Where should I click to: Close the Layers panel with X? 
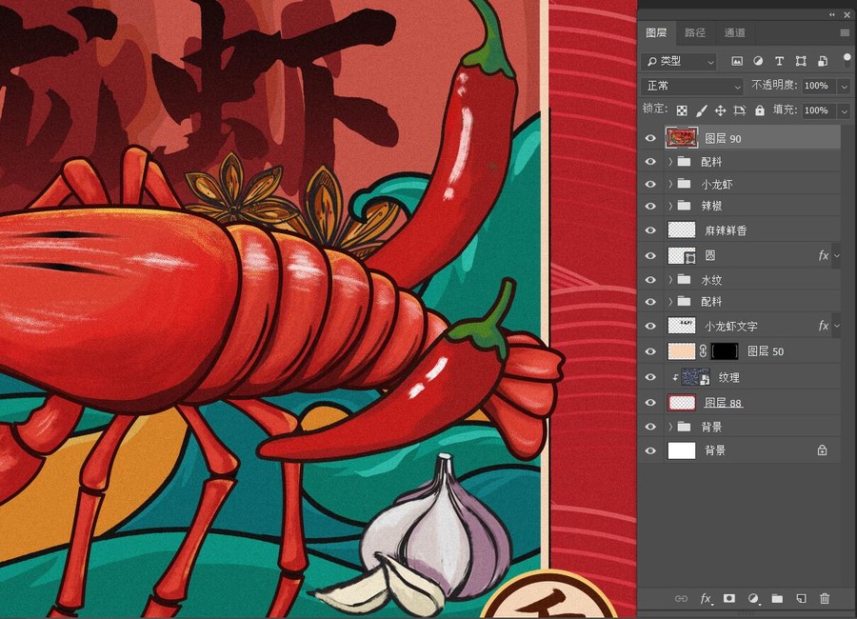(x=847, y=15)
